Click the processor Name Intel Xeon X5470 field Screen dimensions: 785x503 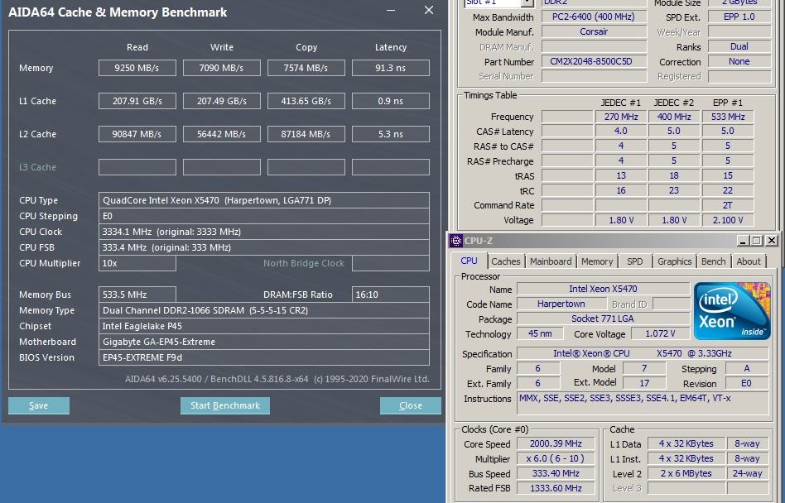pyautogui.click(x=604, y=289)
